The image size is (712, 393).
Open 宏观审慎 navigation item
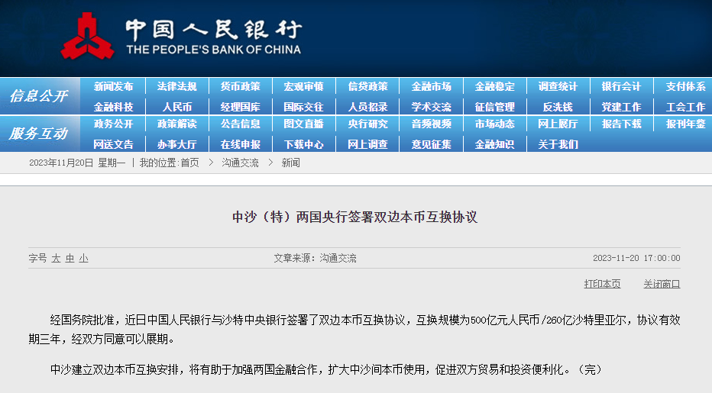[304, 86]
